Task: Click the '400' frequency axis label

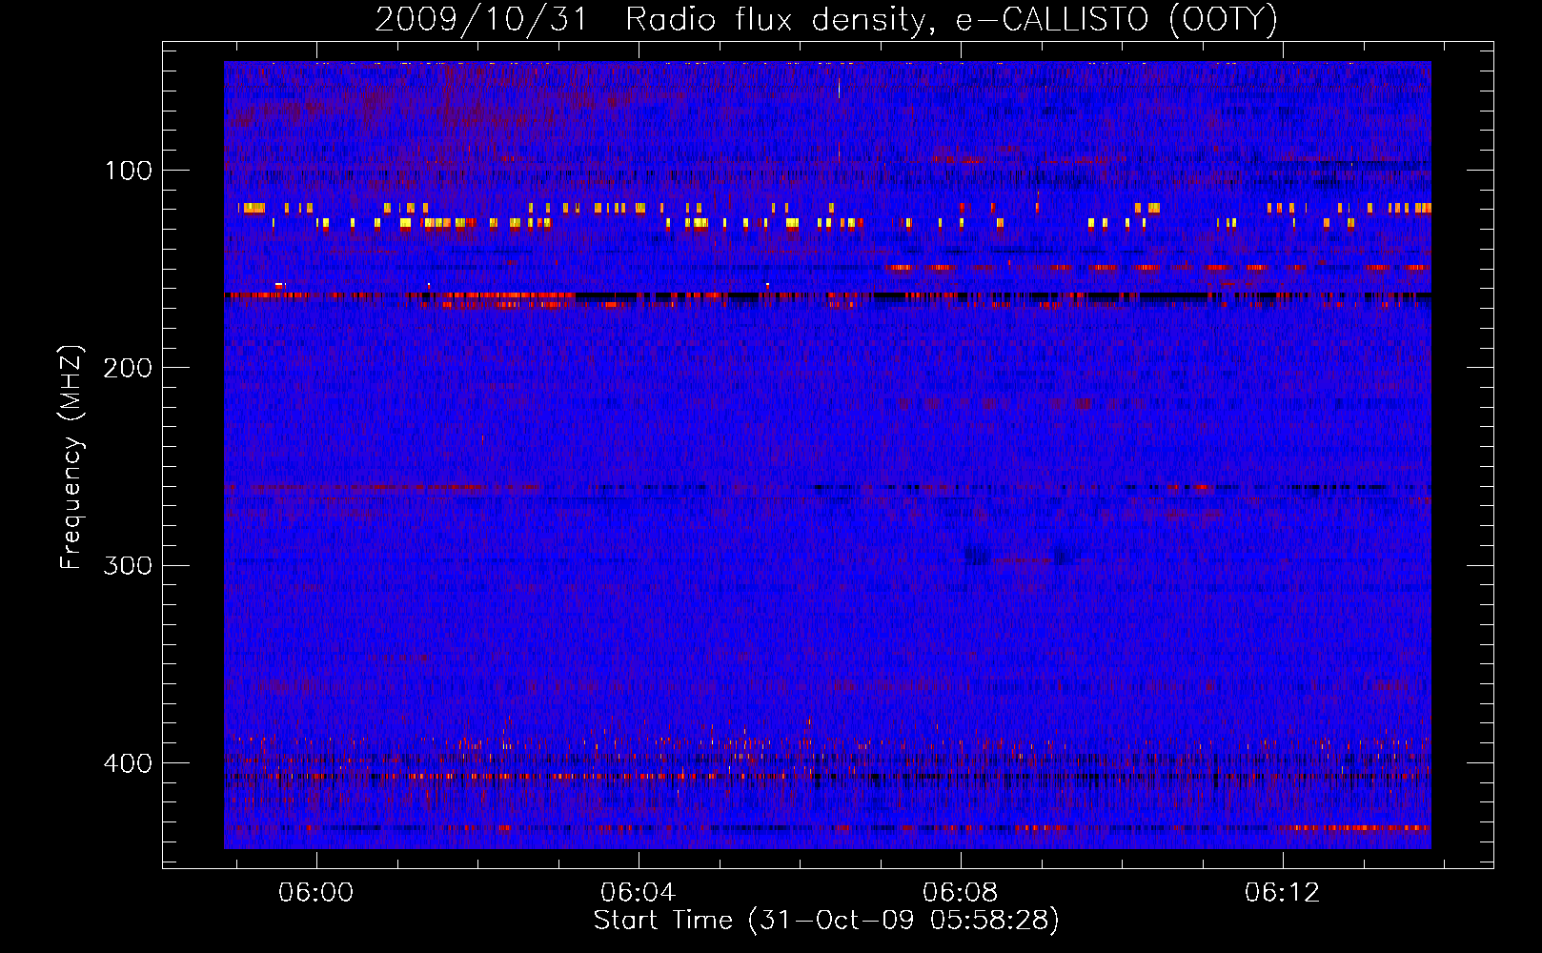Action: click(x=128, y=763)
